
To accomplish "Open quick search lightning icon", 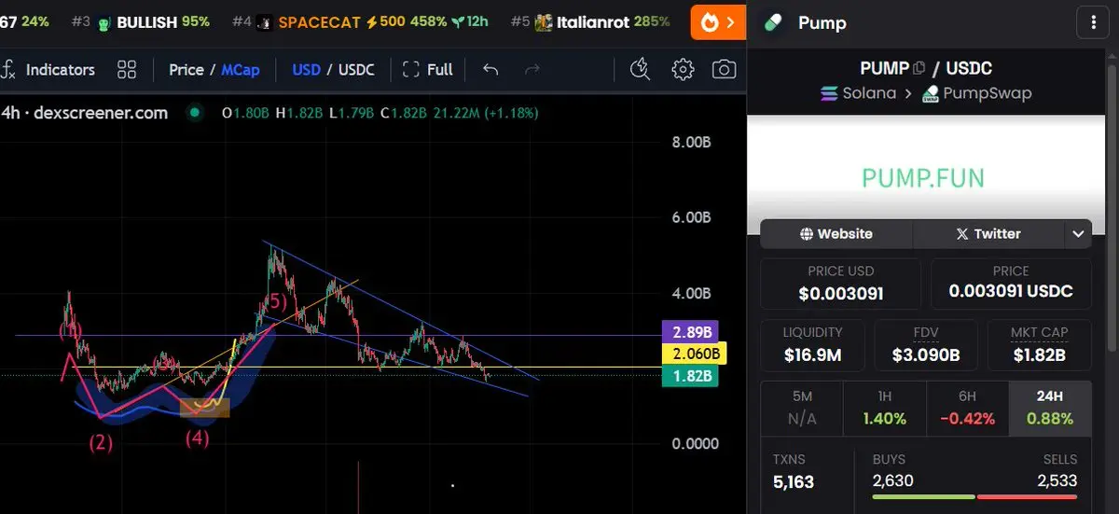I will [640, 70].
